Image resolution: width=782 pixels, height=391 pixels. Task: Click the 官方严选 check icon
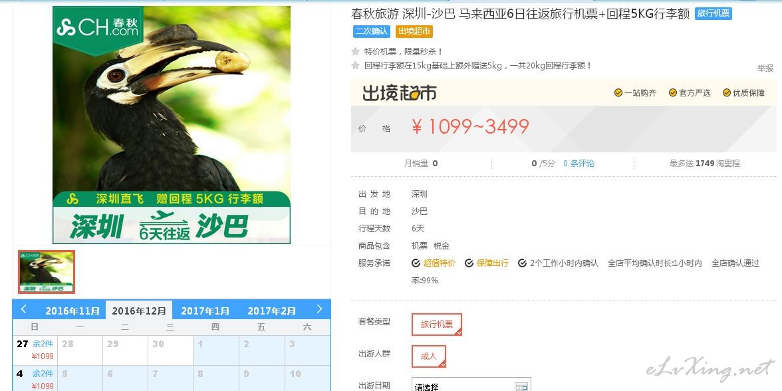pyautogui.click(x=673, y=93)
